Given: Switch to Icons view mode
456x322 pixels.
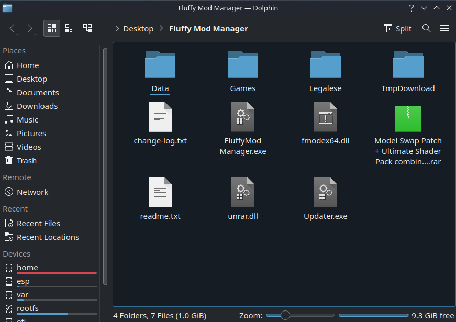Looking at the screenshot, I should pos(52,28).
